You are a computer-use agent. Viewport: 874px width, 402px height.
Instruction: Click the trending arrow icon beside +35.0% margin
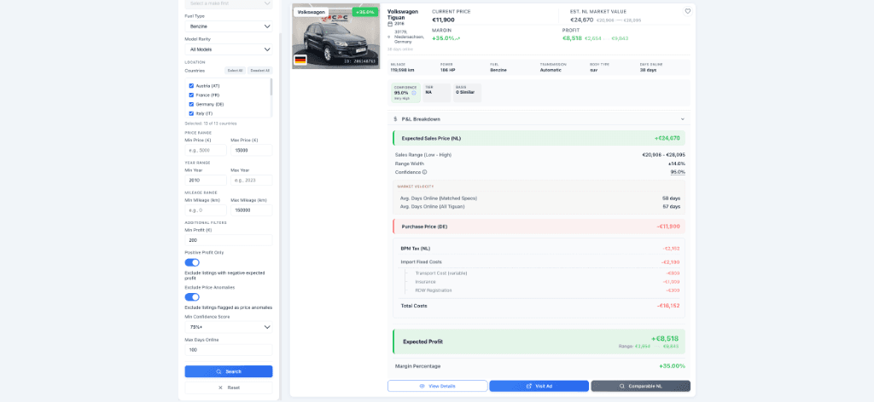click(458, 39)
